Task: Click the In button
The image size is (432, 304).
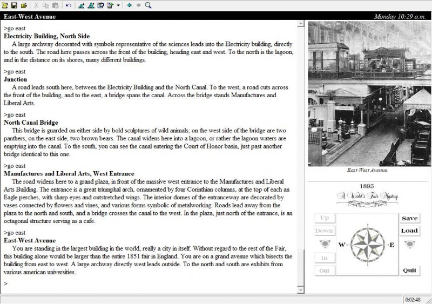Action: click(325, 258)
